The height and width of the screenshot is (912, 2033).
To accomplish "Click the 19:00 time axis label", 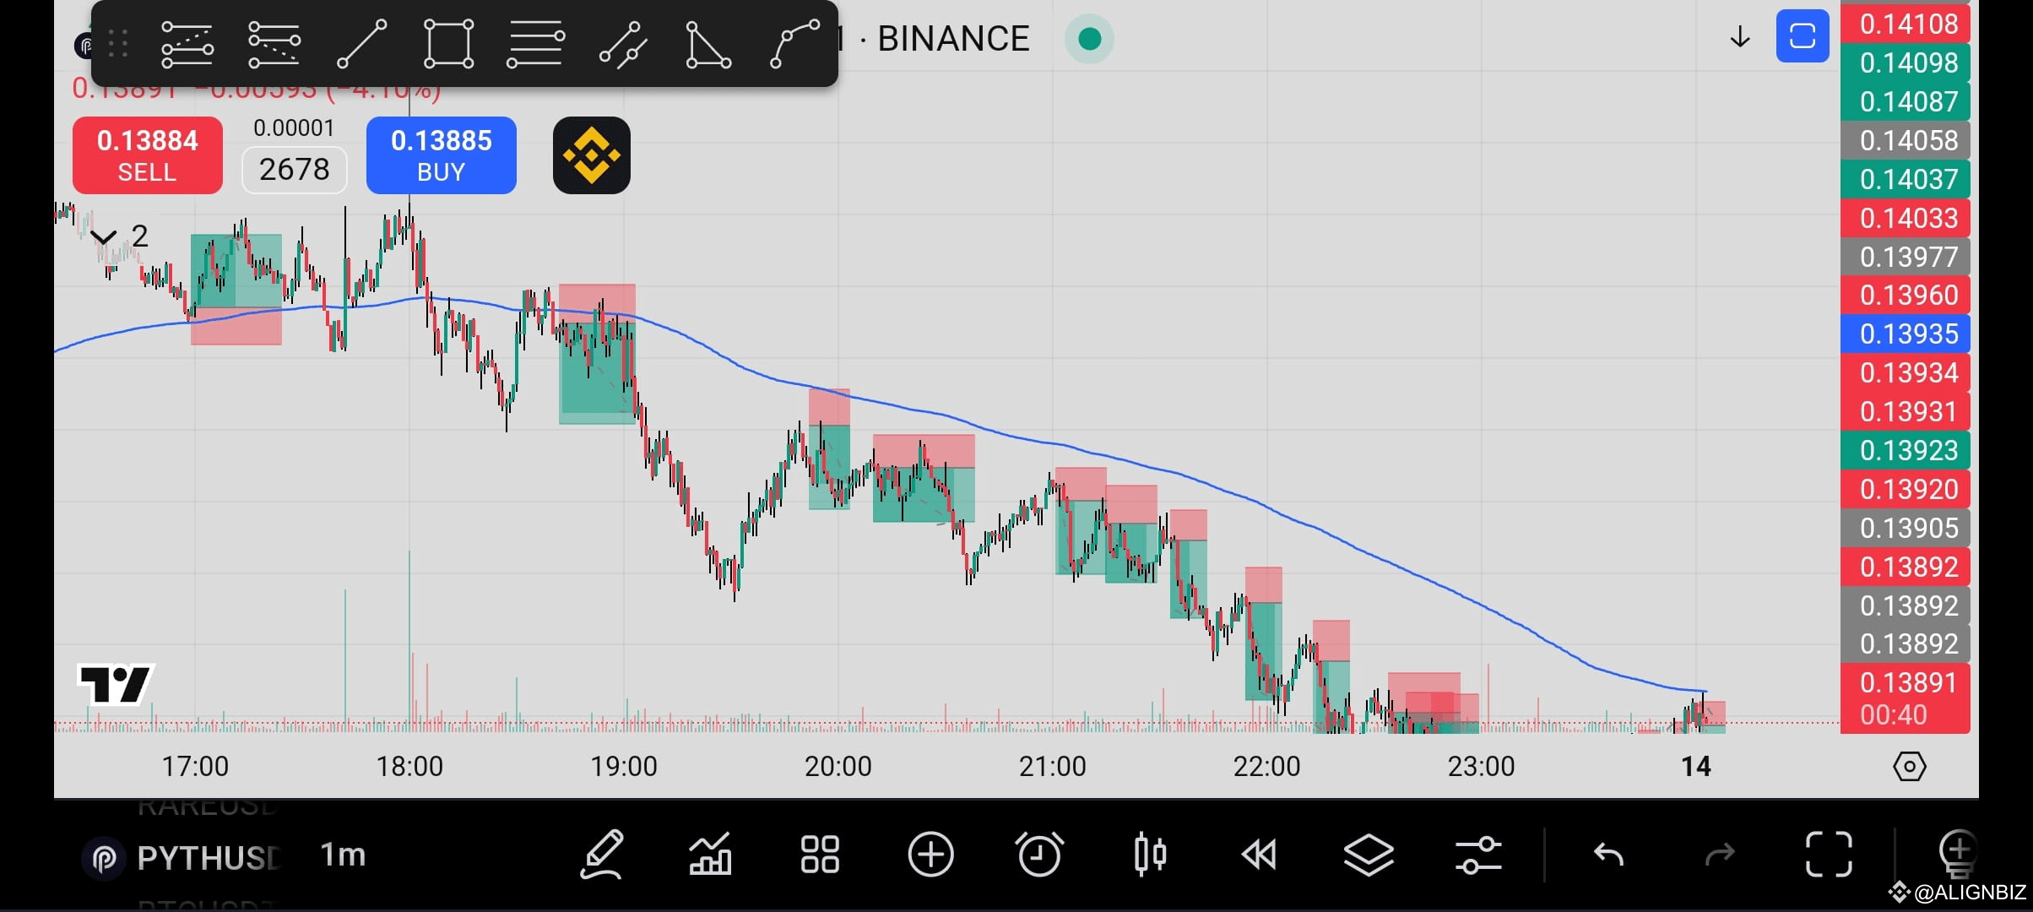I will tap(623, 766).
